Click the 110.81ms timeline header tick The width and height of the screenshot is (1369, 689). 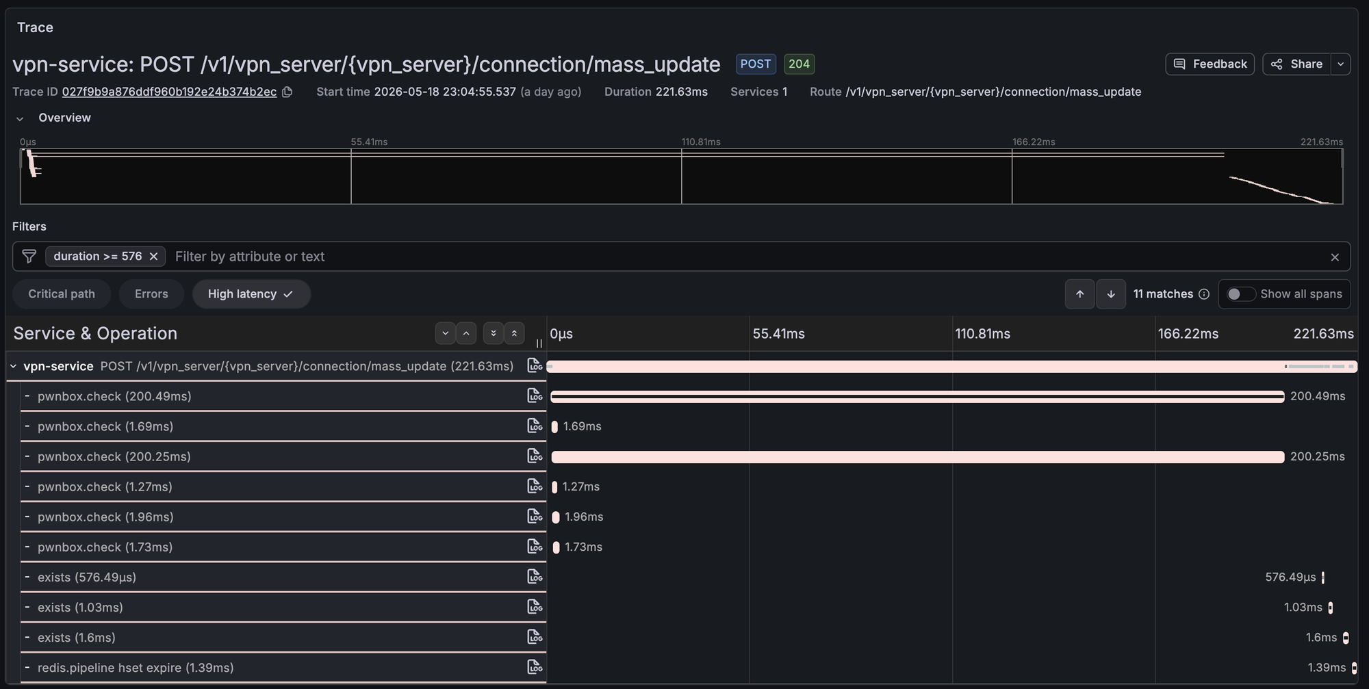[x=982, y=333]
